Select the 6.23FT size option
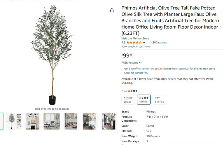This screenshot has height=145, width=224. click(144, 100)
